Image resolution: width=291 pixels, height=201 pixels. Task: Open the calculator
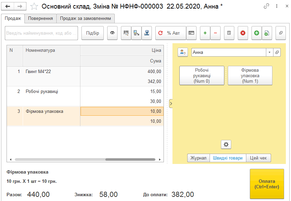[x=229, y=33]
